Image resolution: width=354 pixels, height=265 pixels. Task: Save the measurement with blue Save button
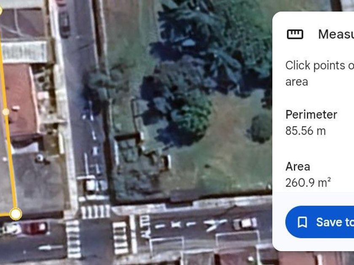pos(320,222)
